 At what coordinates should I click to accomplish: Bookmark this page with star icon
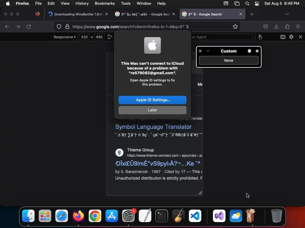pos(235,26)
